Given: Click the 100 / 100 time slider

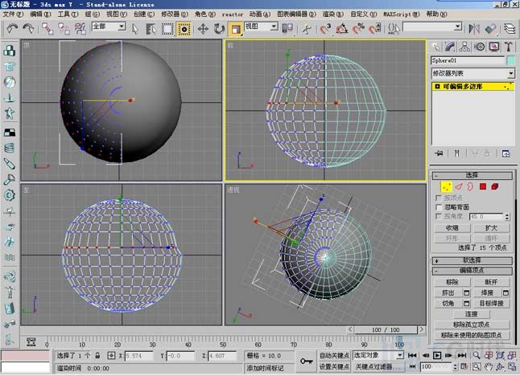Looking at the screenshot, I should (386, 330).
